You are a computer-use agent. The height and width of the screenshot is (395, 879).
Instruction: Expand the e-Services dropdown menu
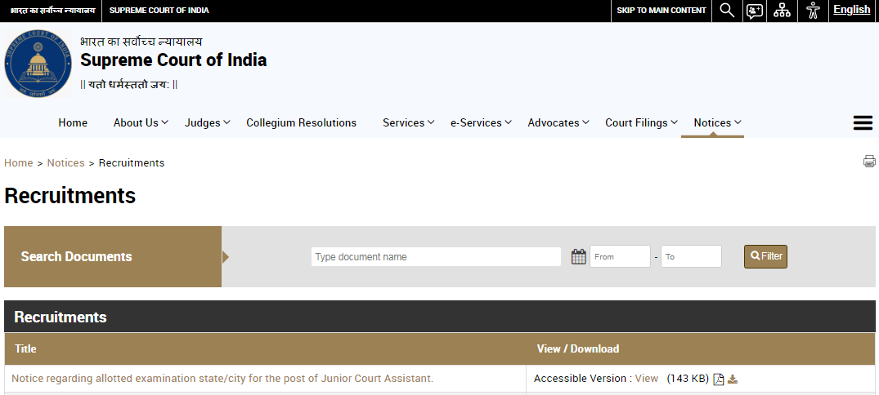coord(481,122)
